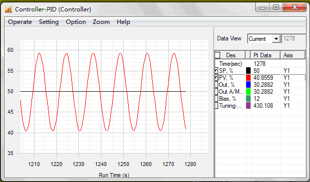
Task: Click the black SP color swatch
Action: pos(248,71)
